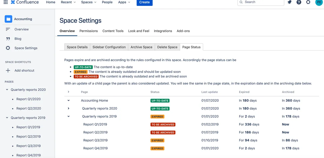
Task: Switch to the Look and Feel tab
Action: [139, 31]
